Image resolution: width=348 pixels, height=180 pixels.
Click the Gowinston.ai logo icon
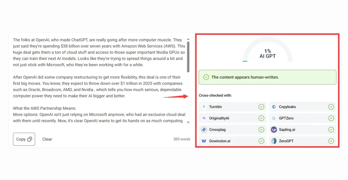(204, 141)
